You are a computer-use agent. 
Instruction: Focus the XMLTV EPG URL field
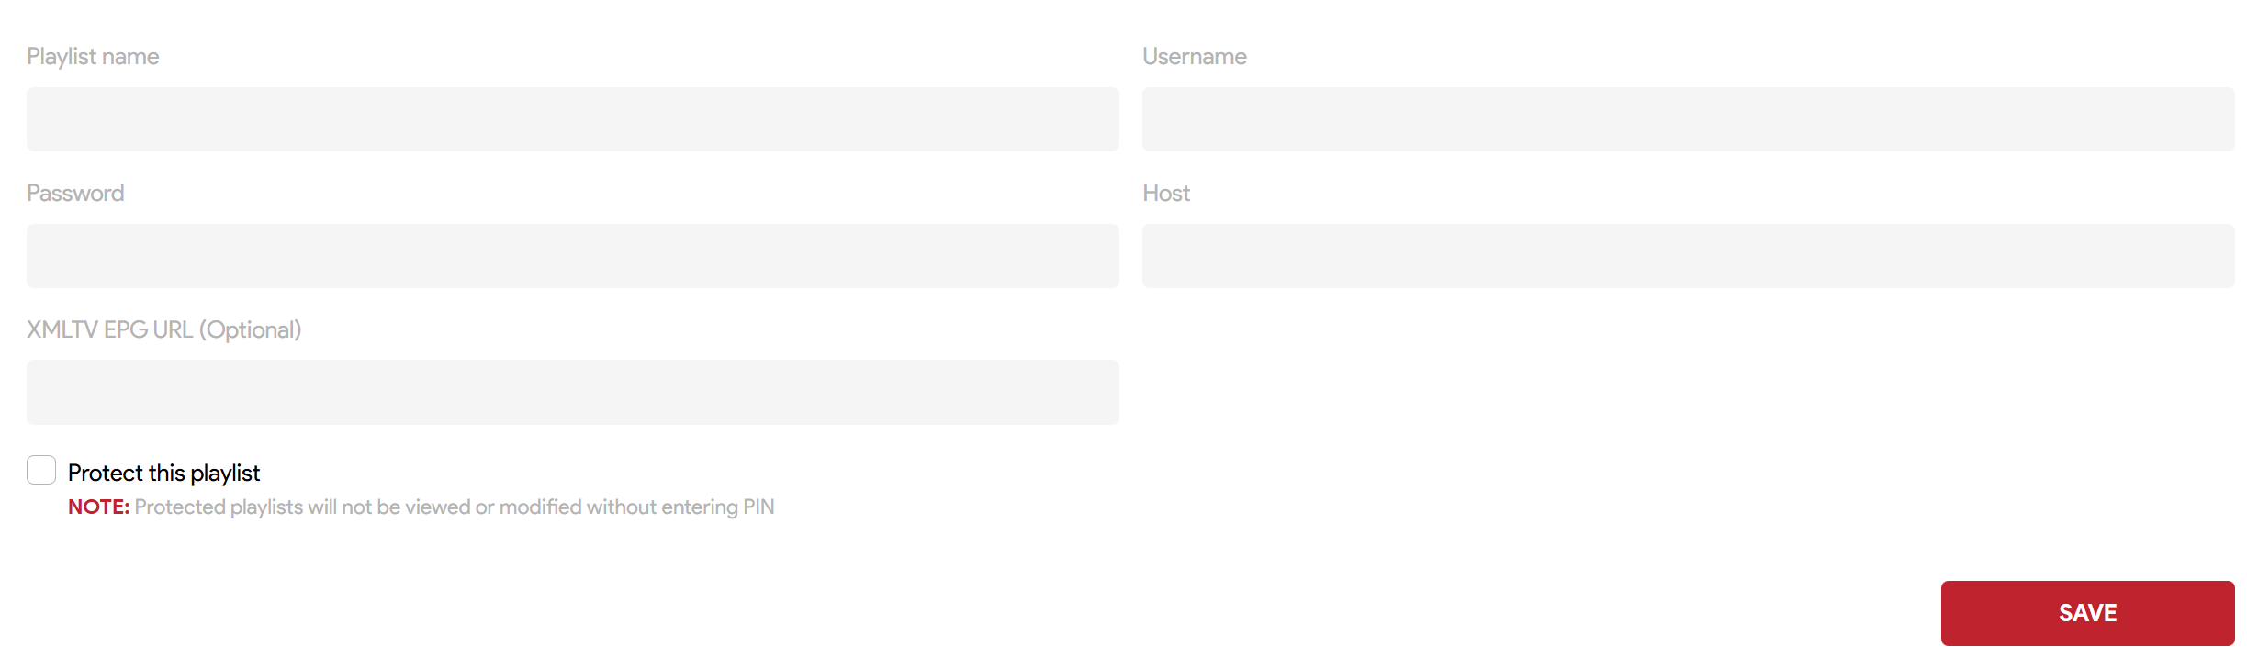point(572,392)
